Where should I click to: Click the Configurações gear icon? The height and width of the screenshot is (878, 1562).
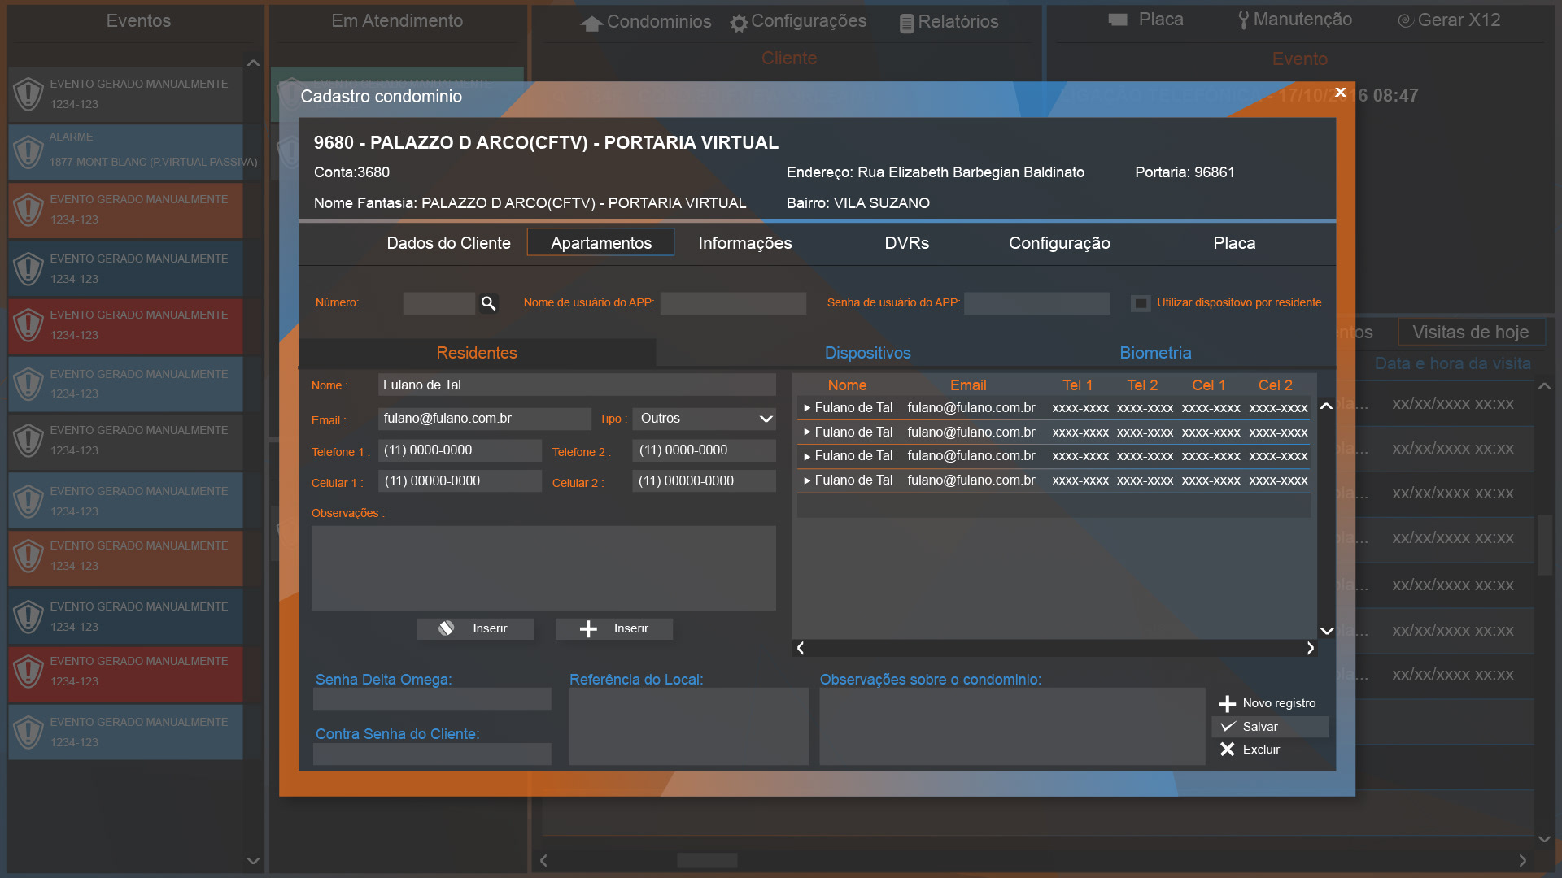tap(739, 24)
